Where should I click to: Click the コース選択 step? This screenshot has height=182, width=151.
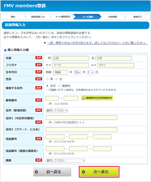(x=88, y=17)
